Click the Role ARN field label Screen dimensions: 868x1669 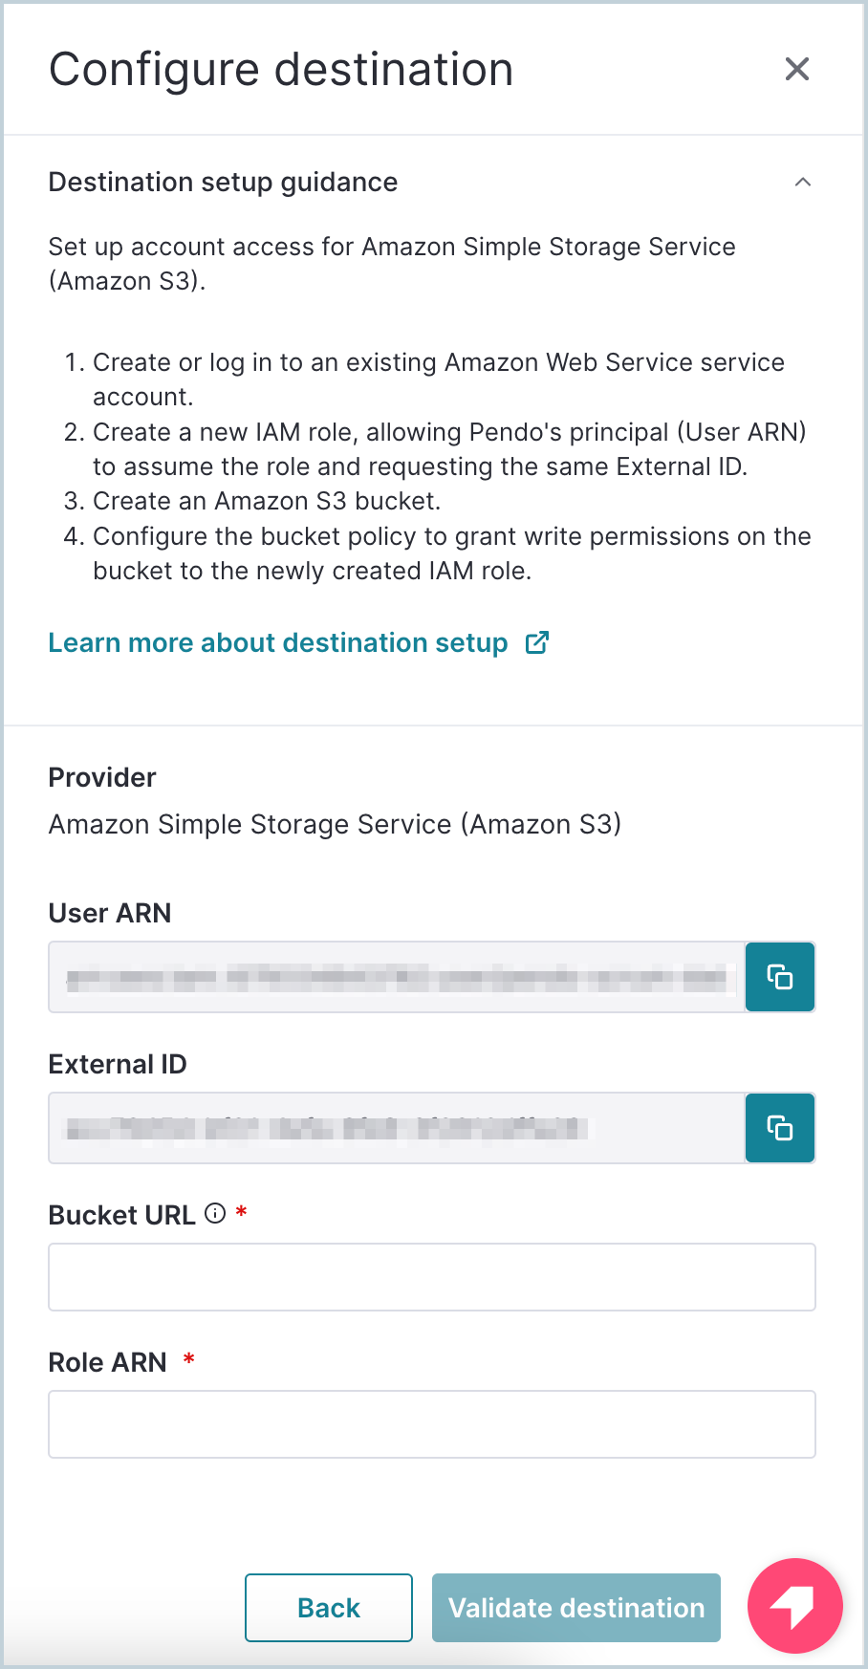tap(108, 1362)
